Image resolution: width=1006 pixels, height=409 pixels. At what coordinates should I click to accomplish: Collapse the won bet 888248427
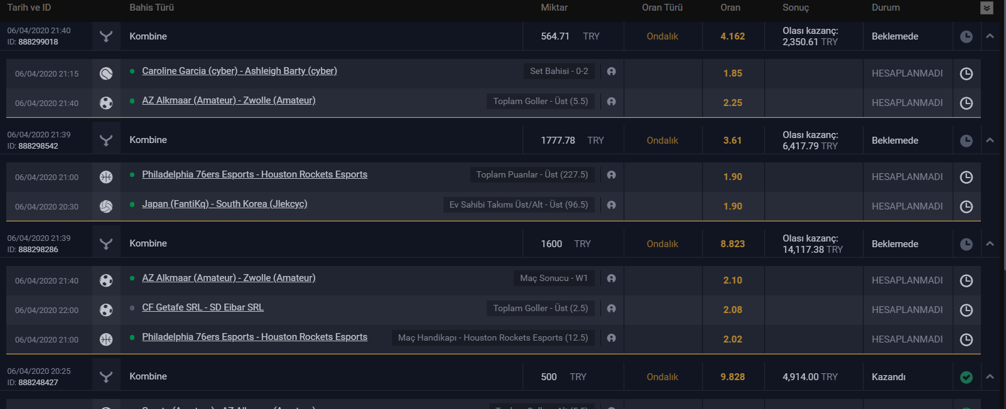[990, 377]
